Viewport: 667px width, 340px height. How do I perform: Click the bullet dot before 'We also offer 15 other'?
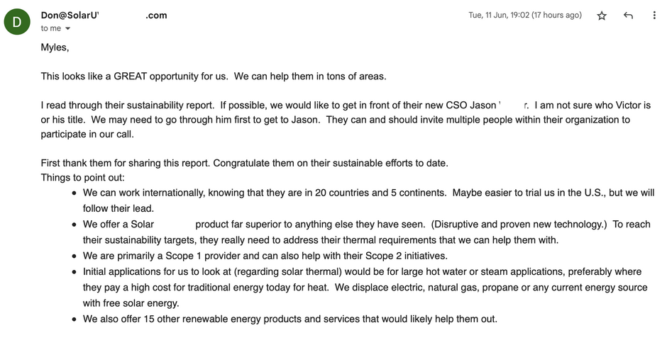tap(75, 319)
